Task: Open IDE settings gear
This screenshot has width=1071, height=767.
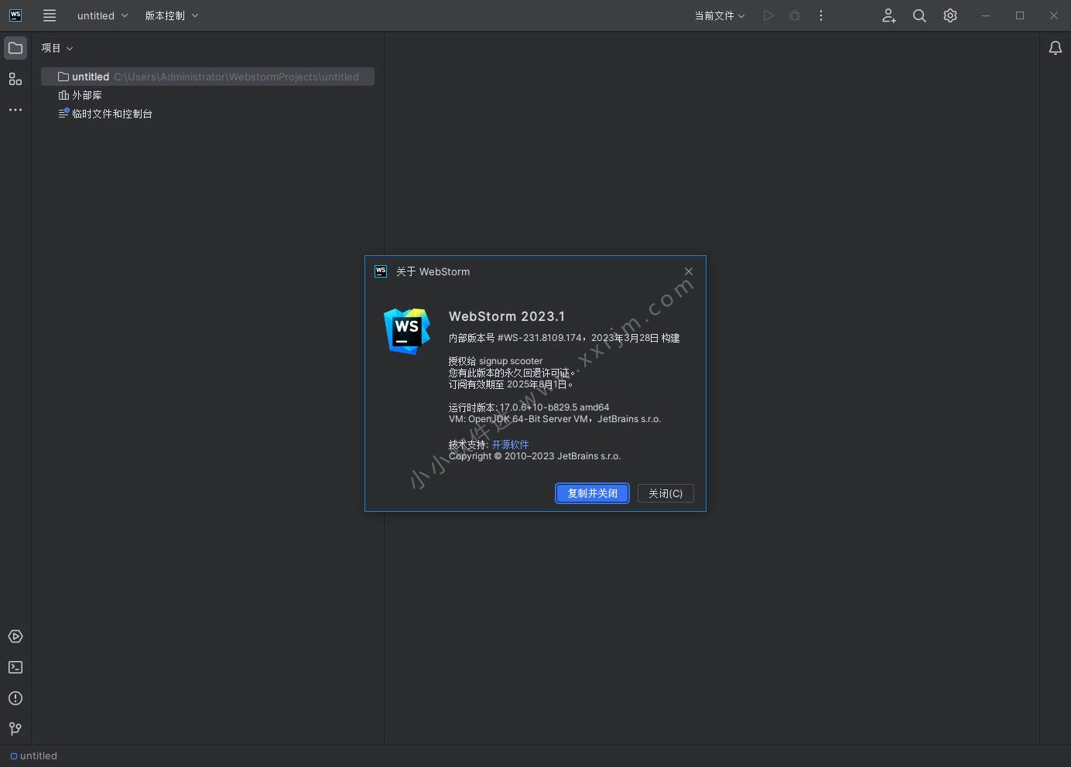Action: 950,15
